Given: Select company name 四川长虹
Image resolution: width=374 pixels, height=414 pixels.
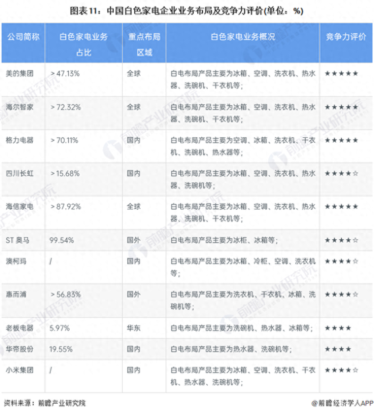Looking at the screenshot, I should click(x=19, y=173).
